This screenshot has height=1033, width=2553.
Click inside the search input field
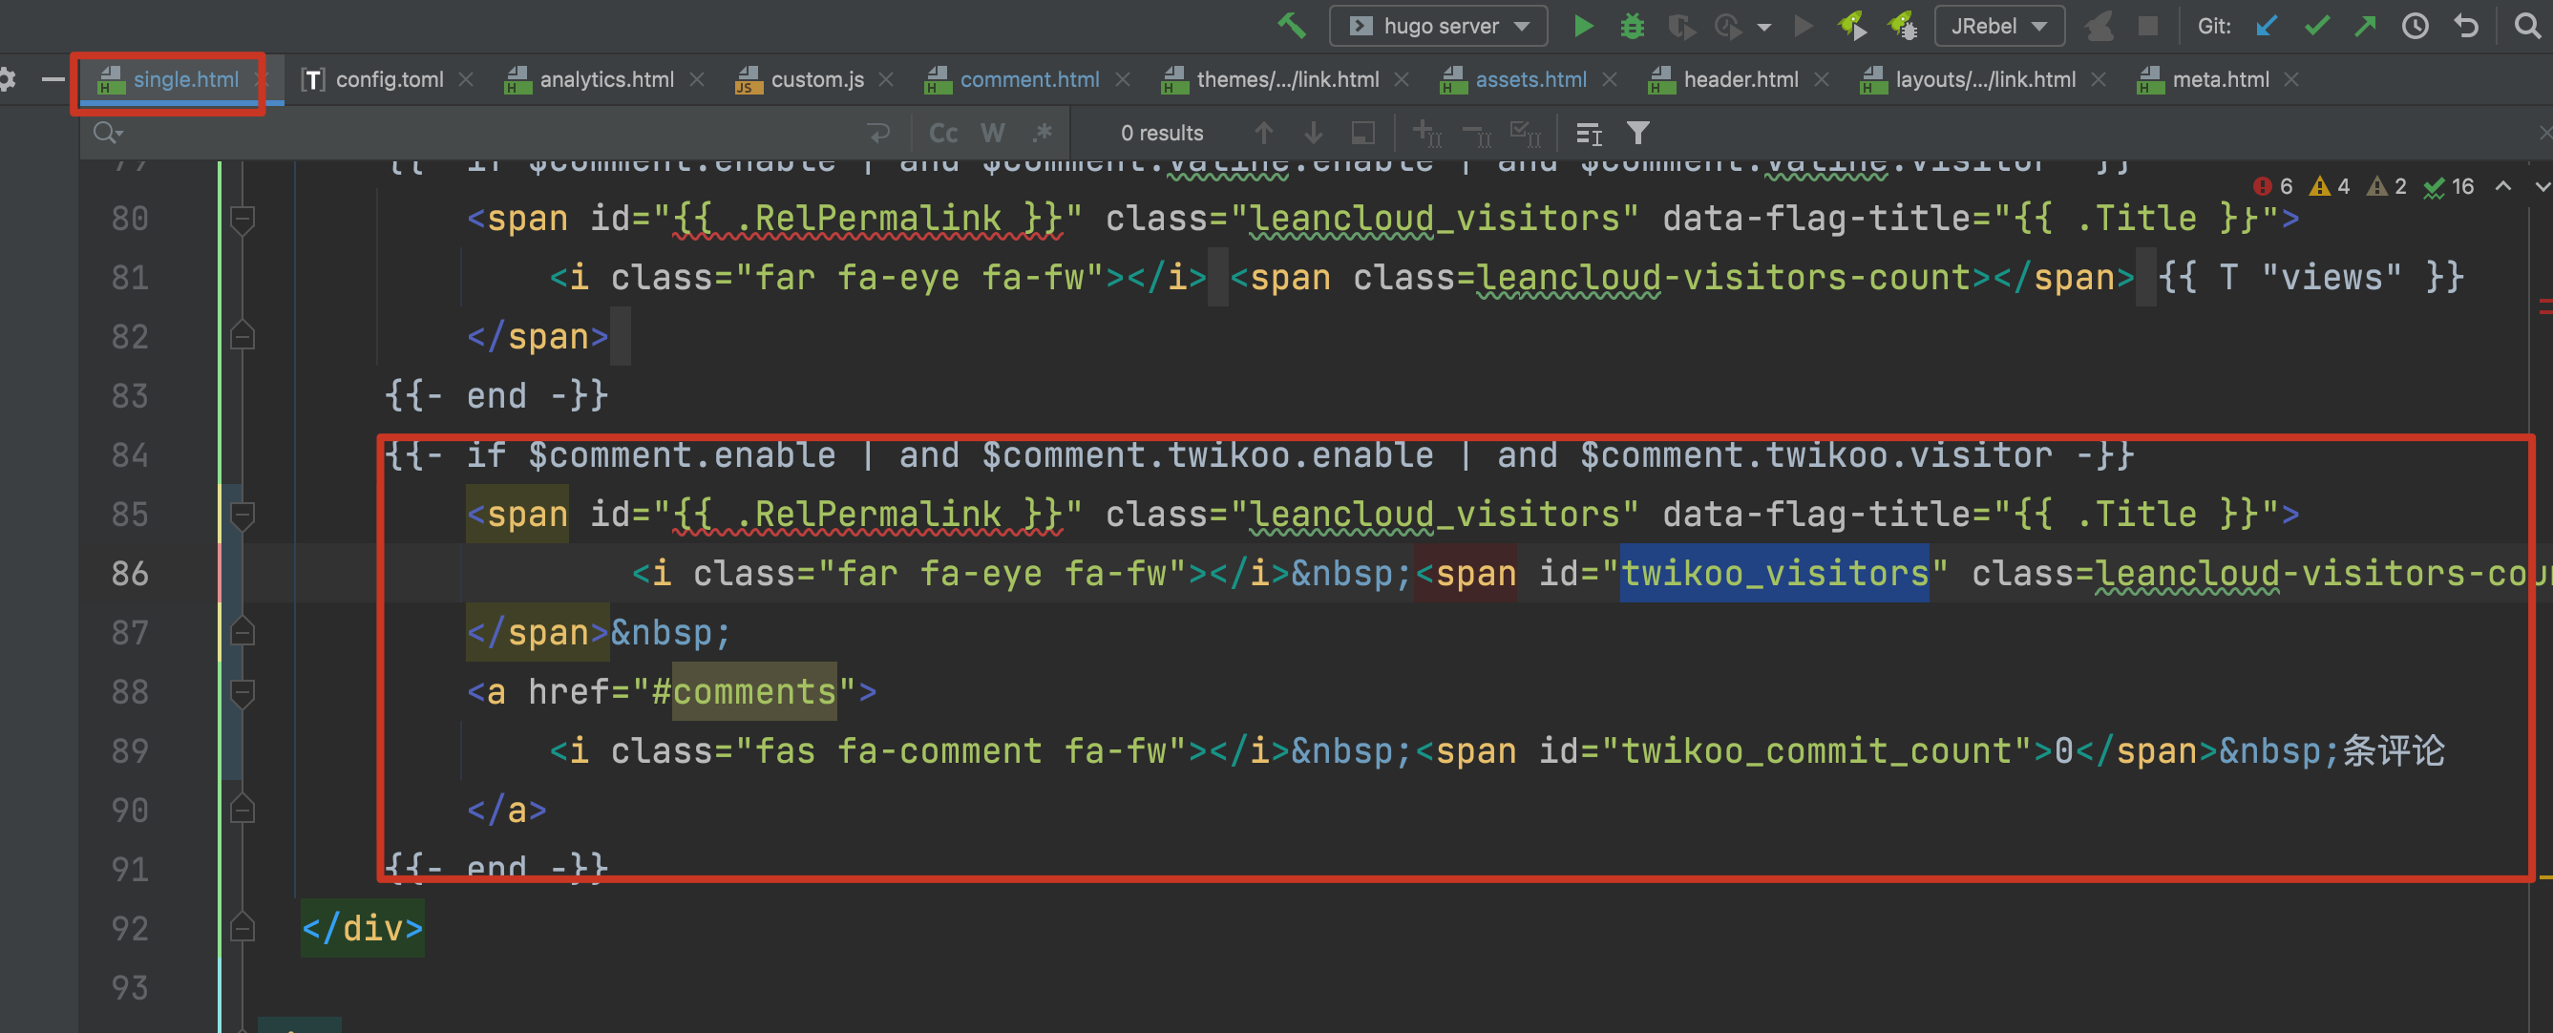point(396,132)
